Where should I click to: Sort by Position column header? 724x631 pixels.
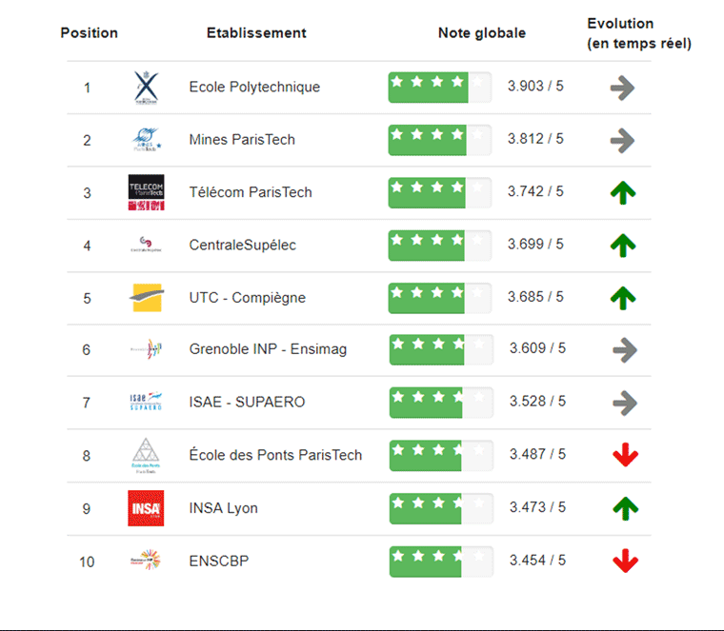(x=90, y=32)
